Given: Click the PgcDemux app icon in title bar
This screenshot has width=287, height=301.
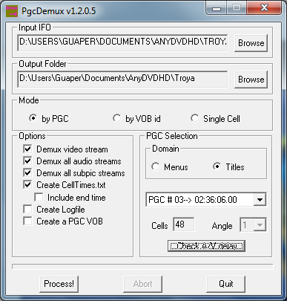Looking at the screenshot, I should click(12, 11).
